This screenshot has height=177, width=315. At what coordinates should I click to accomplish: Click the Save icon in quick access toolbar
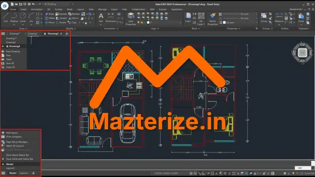click(20, 4)
